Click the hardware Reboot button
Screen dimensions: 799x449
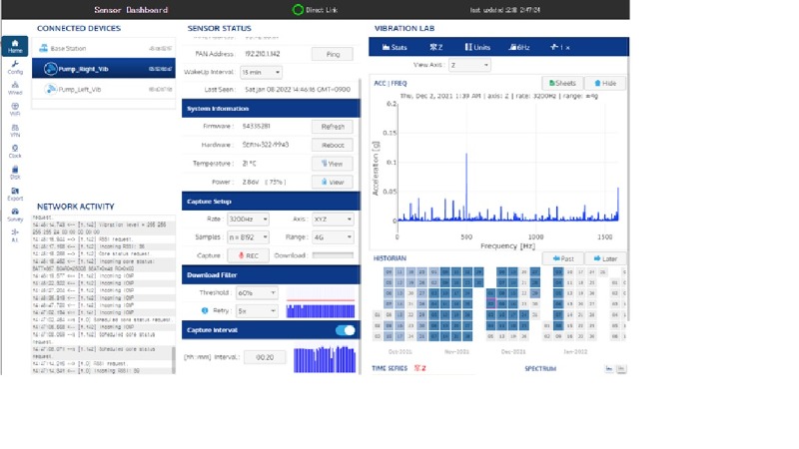point(333,145)
